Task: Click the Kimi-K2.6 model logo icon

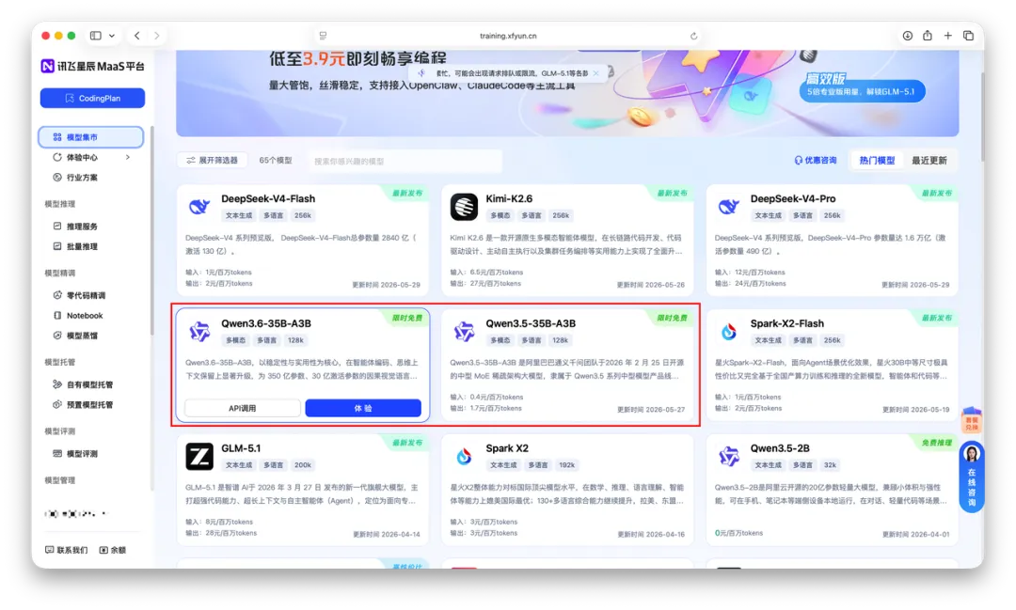Action: pyautogui.click(x=464, y=207)
